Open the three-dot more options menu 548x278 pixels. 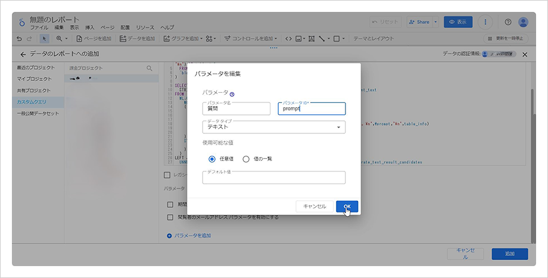point(485,22)
